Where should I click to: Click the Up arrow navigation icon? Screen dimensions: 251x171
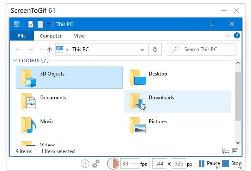click(50, 49)
